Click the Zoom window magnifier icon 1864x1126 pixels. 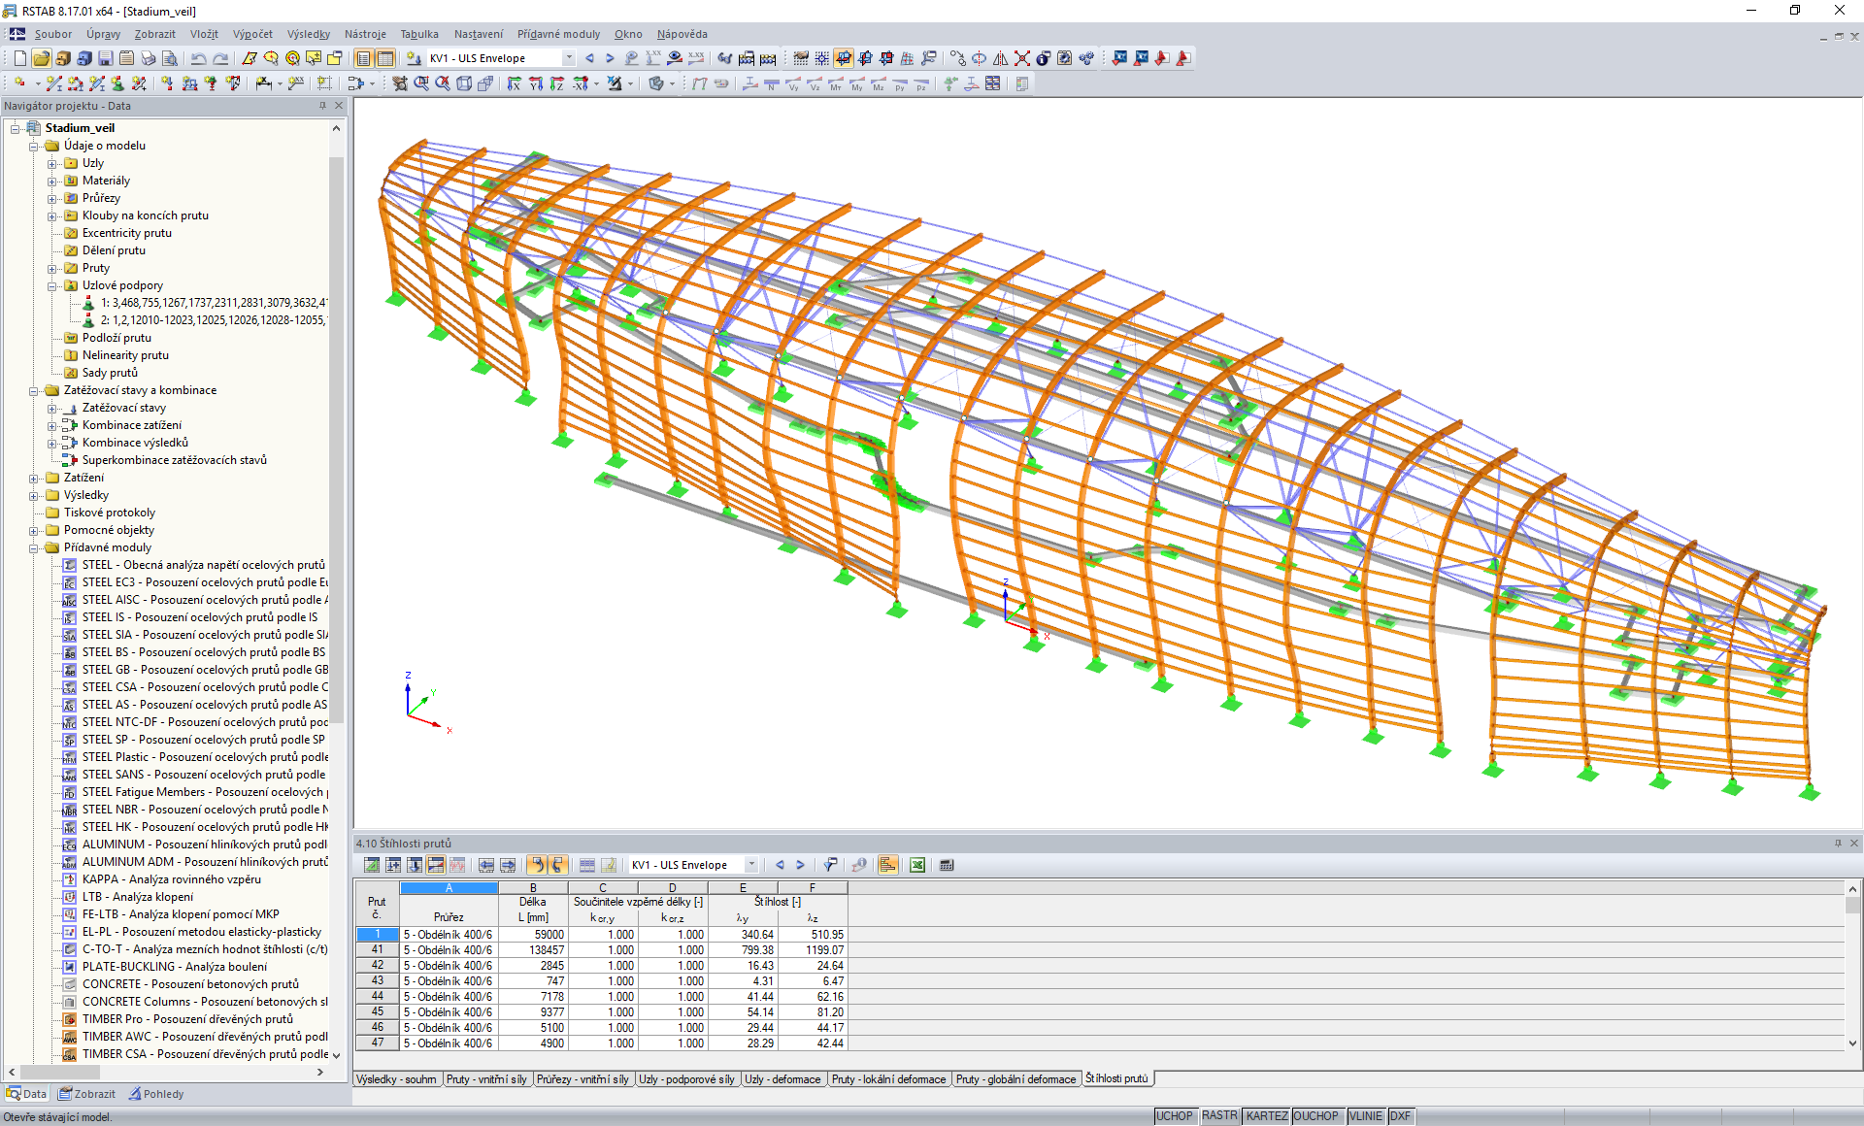[x=421, y=84]
